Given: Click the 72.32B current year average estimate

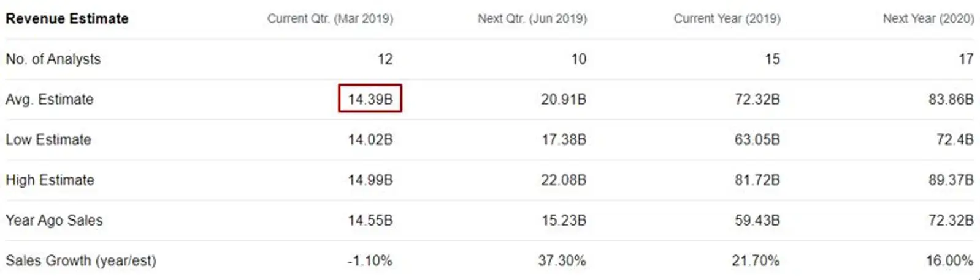Looking at the screenshot, I should click(757, 99).
